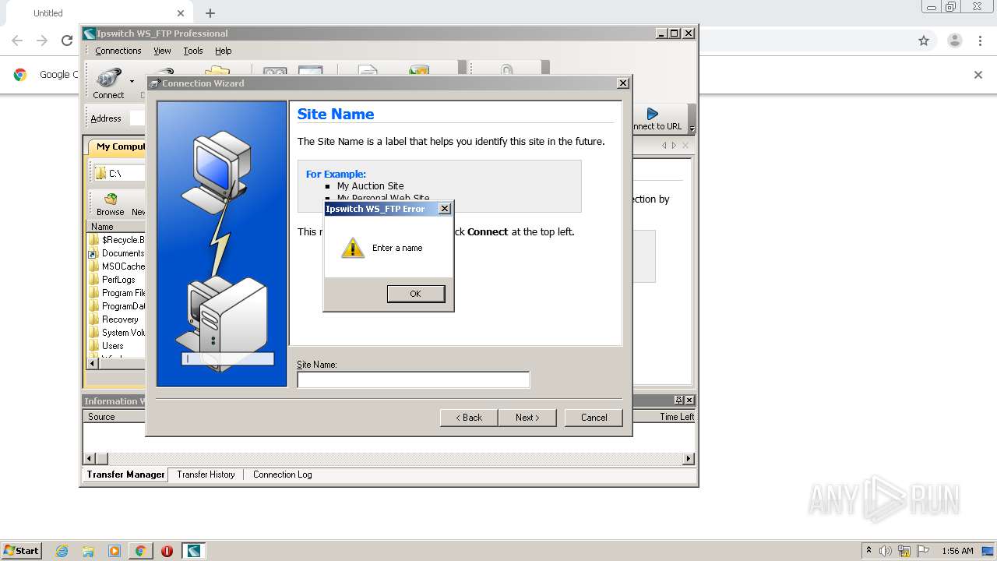Select the MSOCache folder

[x=117, y=266]
